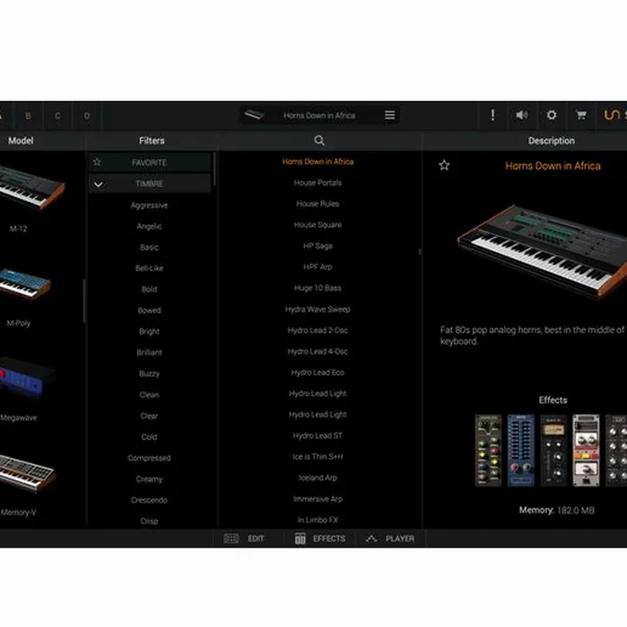Image resolution: width=627 pixels, height=627 pixels.
Task: Select the Iceland Arp preset
Action: [318, 477]
